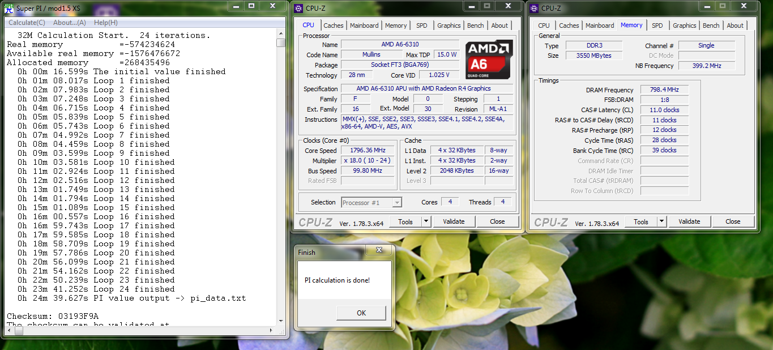Switch to Caches tab in first CPU-Z
The image size is (773, 350).
[334, 25]
